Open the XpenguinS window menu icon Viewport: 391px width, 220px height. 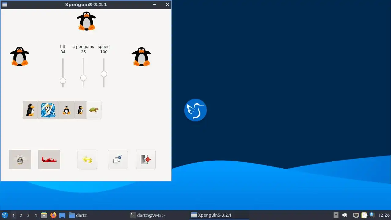click(x=5, y=5)
